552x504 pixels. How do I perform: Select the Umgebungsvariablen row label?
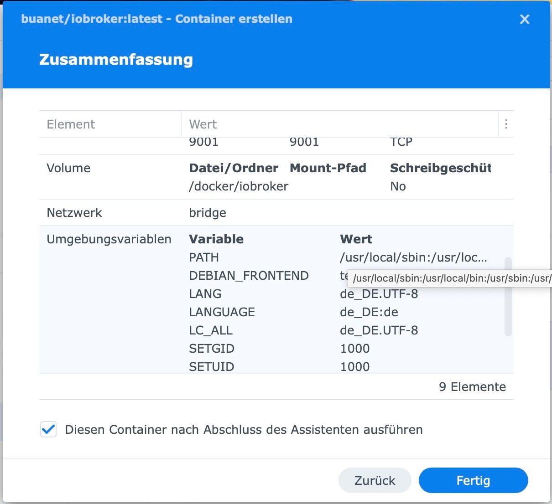(x=109, y=239)
